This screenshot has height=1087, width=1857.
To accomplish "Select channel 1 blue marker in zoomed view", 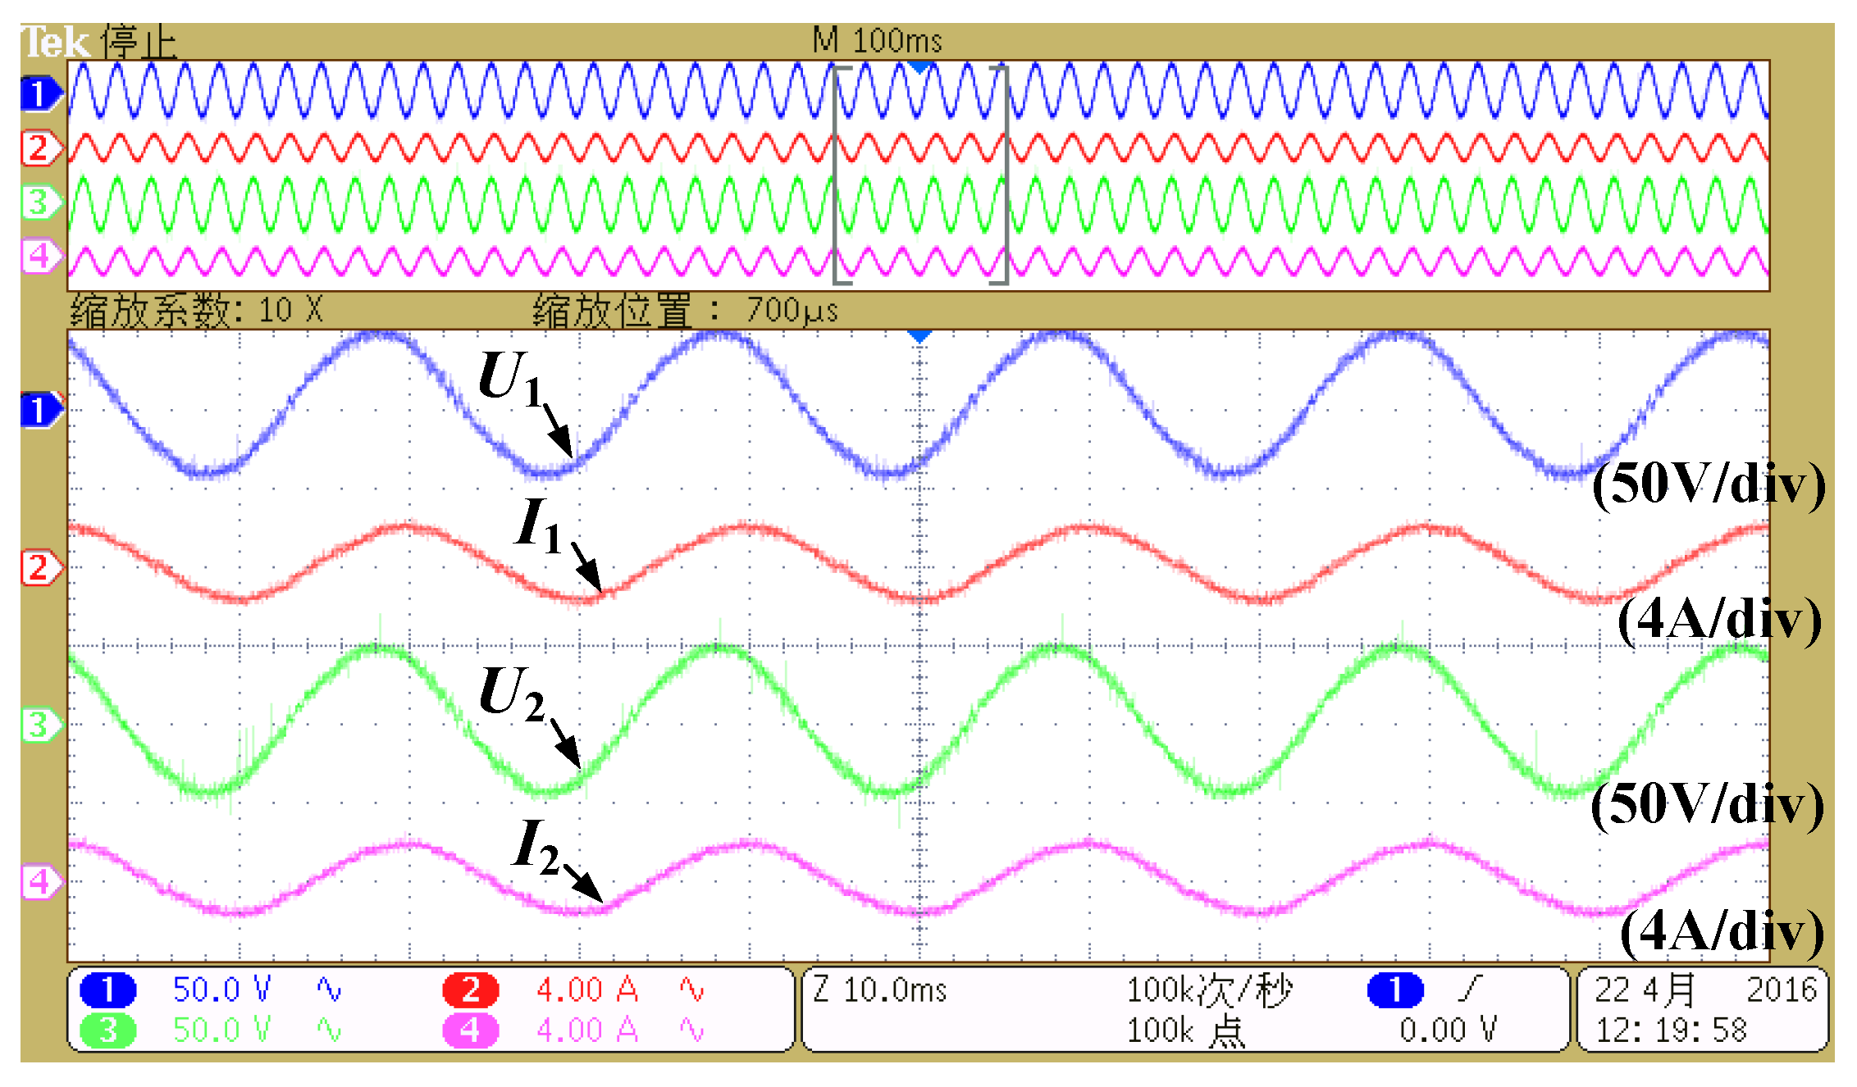I will tap(39, 410).
